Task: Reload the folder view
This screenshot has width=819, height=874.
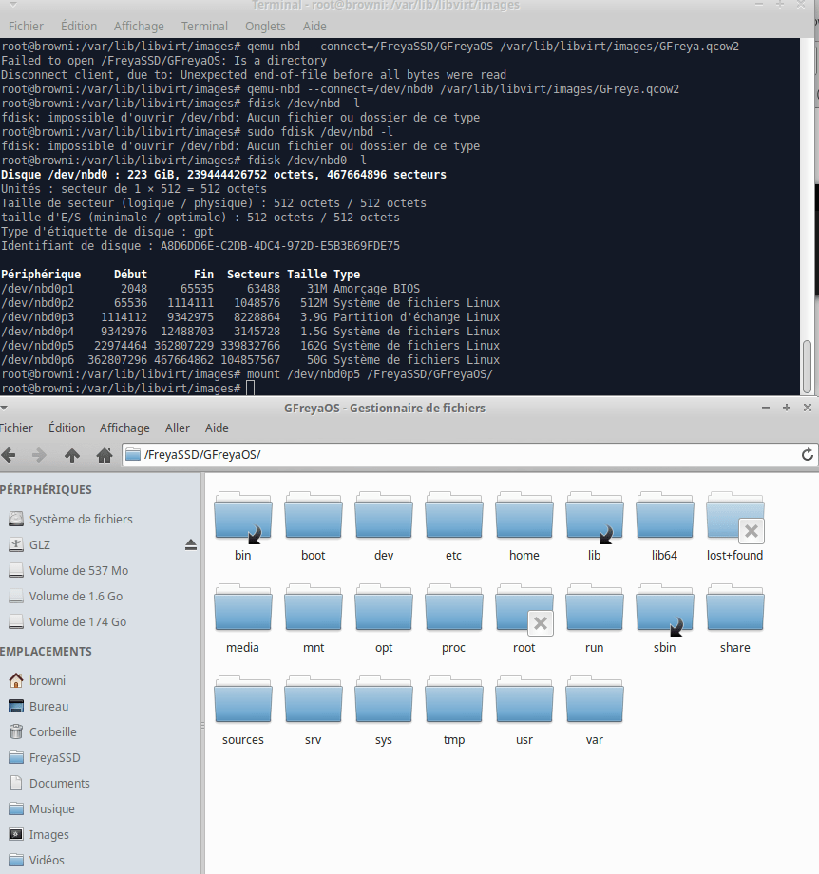Action: (x=807, y=455)
